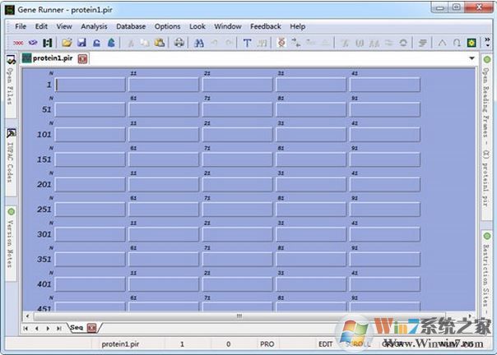Click the arrows icon right of the helix
This screenshot has height=355, width=497.
[x=296, y=43]
